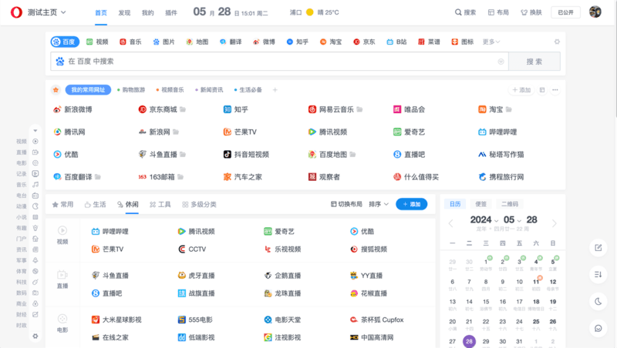Go to next month in calendar
Image resolution: width=617 pixels, height=348 pixels.
554,223
